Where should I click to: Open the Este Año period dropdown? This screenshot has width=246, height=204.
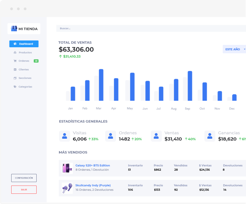point(235,49)
